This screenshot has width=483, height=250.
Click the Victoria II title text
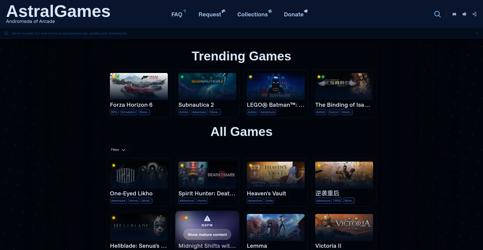(x=328, y=246)
